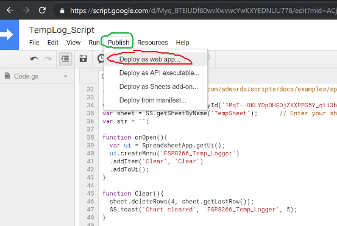The height and width of the screenshot is (226, 337).
Task: Click the blue Apps Script arrow logo
Action: tap(9, 35)
